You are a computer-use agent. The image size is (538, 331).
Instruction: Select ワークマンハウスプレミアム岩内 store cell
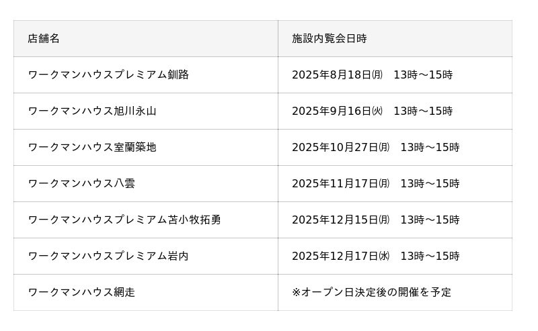(x=108, y=256)
